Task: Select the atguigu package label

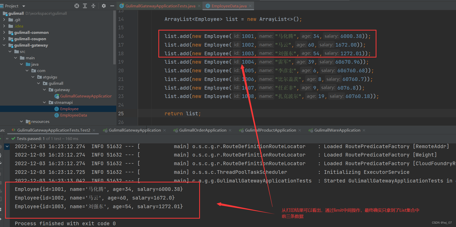Action: click(50, 77)
